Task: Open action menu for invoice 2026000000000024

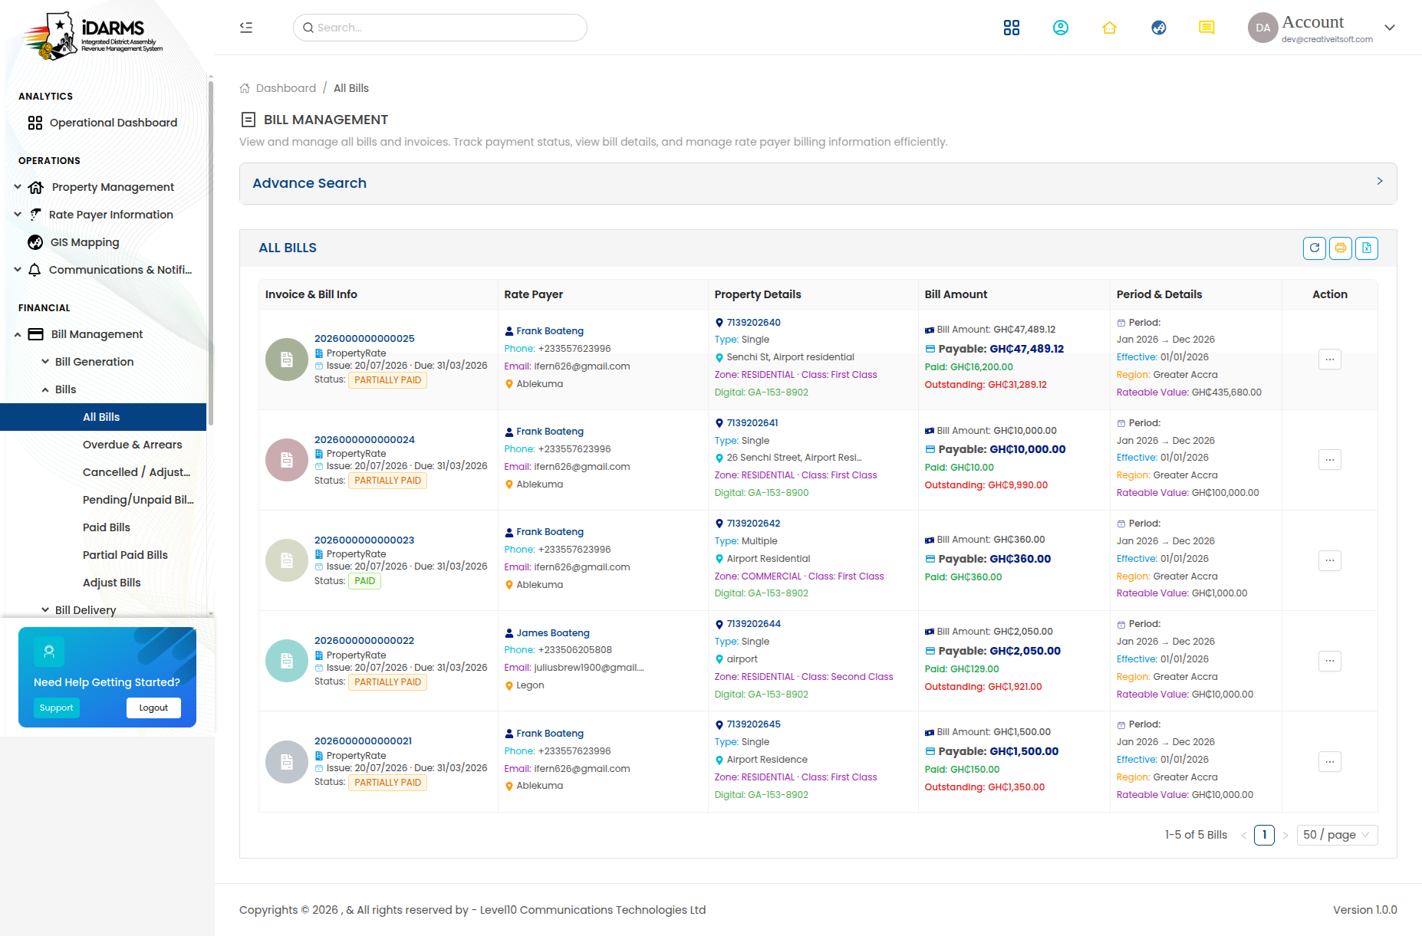Action: point(1330,460)
